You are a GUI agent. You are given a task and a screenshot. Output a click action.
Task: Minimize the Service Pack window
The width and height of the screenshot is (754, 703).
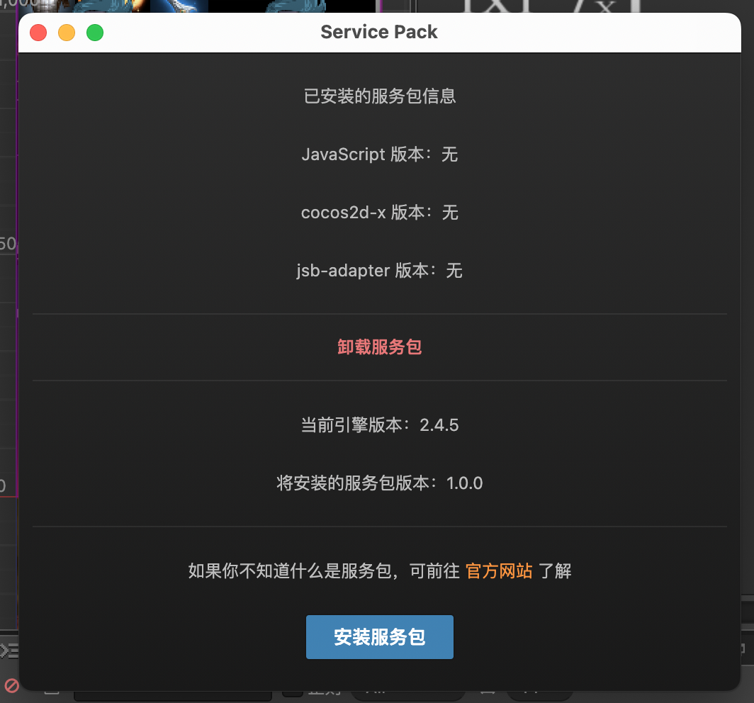pyautogui.click(x=67, y=33)
